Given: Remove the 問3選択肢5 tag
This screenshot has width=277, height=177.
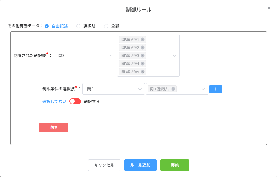Looking at the screenshot, I should click(143, 72).
